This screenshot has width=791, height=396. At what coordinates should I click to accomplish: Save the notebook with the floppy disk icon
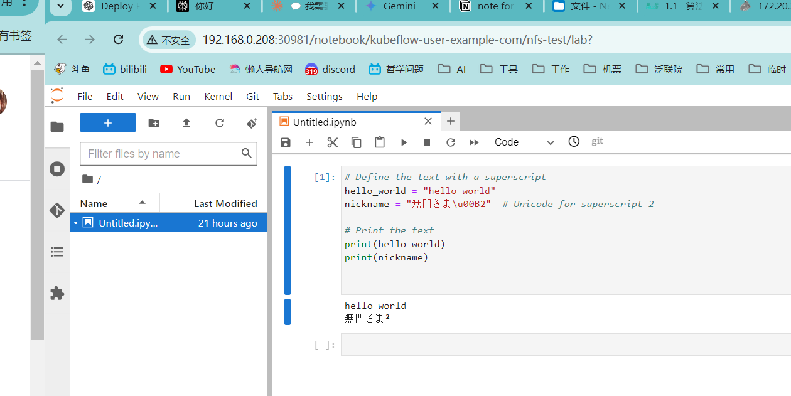tap(286, 142)
